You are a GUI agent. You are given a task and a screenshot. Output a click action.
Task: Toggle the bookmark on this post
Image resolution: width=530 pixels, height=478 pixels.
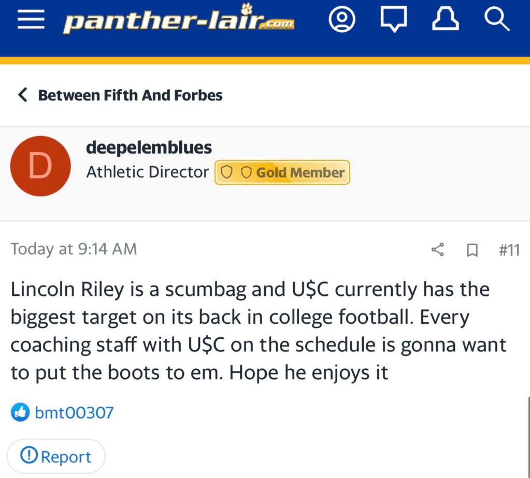coord(472,250)
